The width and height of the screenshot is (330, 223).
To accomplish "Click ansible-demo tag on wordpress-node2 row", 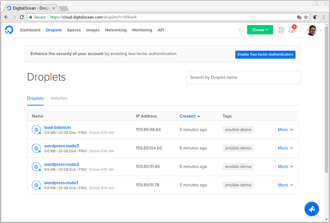I will click(238, 167).
